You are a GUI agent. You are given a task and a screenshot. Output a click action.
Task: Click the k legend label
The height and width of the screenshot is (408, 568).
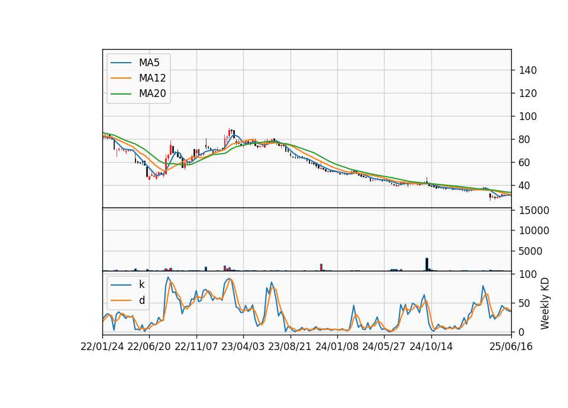[141, 284]
